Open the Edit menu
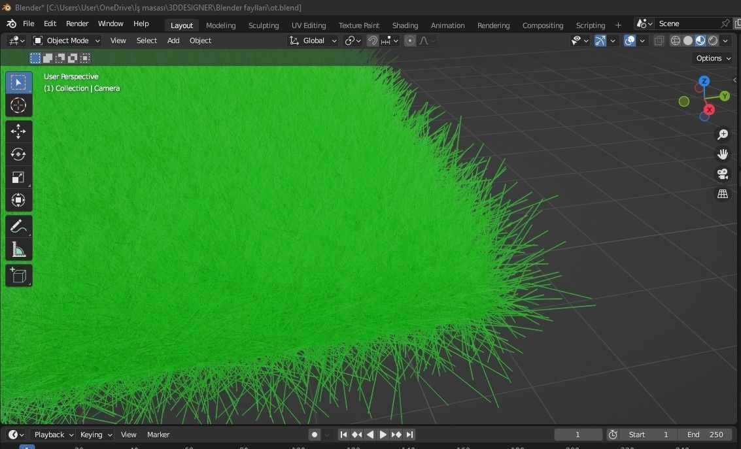 point(50,24)
